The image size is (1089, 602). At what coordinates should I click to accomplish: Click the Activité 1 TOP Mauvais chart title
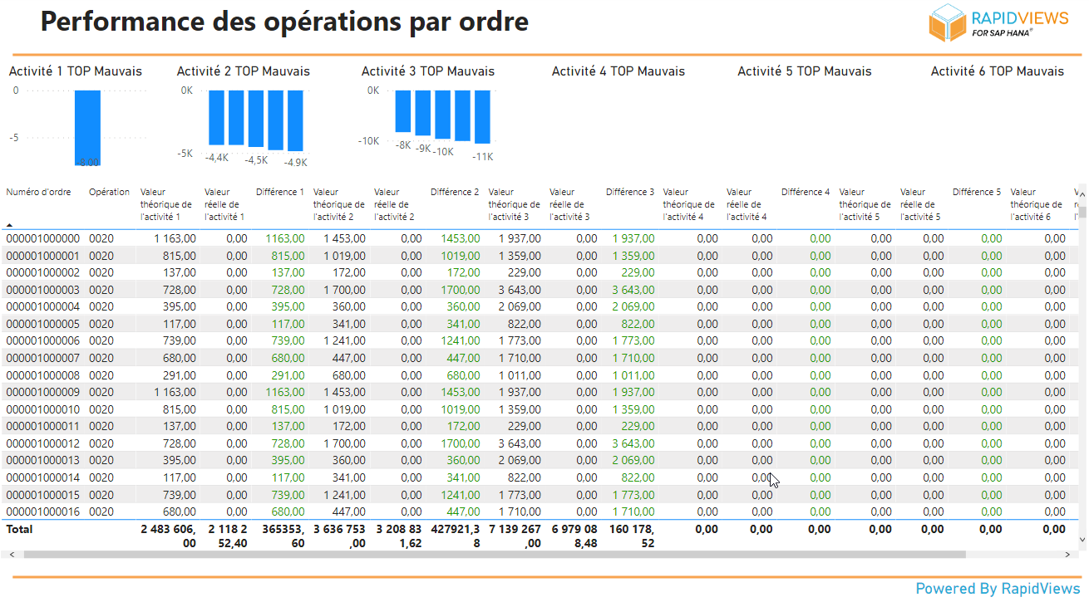coord(76,71)
